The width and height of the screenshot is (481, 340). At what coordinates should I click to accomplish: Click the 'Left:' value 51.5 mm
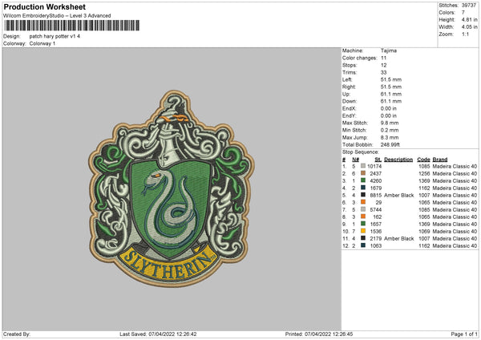[391, 79]
